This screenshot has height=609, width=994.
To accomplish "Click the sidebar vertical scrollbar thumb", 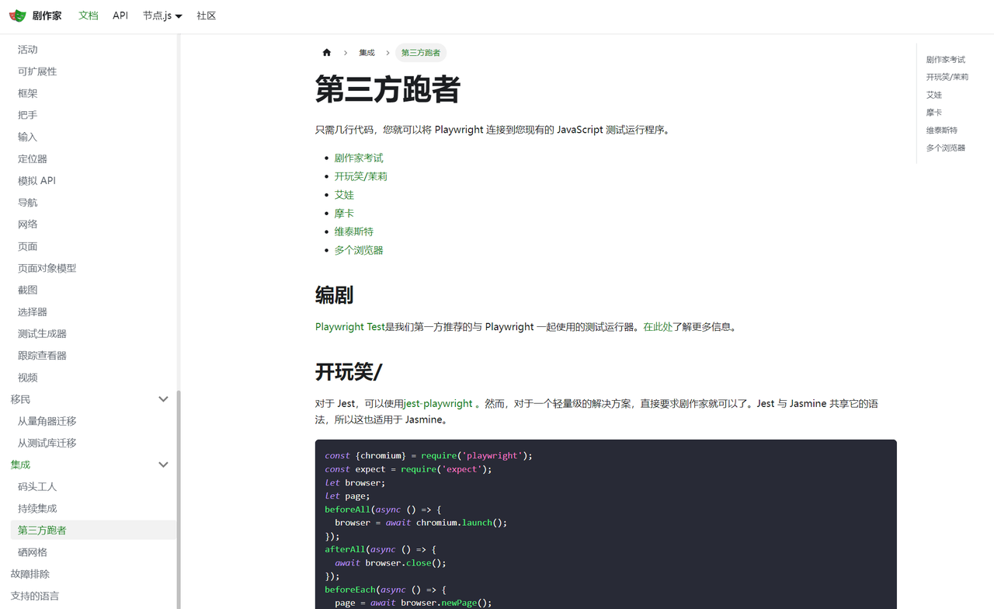I will click(179, 499).
